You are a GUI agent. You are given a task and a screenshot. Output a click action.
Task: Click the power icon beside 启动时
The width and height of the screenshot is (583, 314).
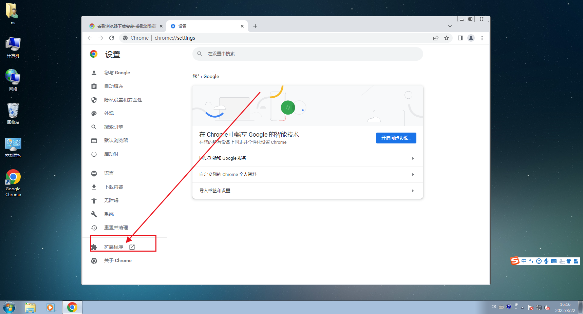94,154
